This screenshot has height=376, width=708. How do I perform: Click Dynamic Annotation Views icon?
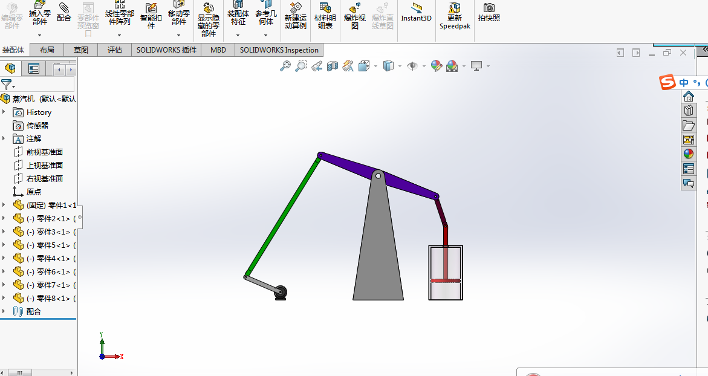tap(348, 66)
